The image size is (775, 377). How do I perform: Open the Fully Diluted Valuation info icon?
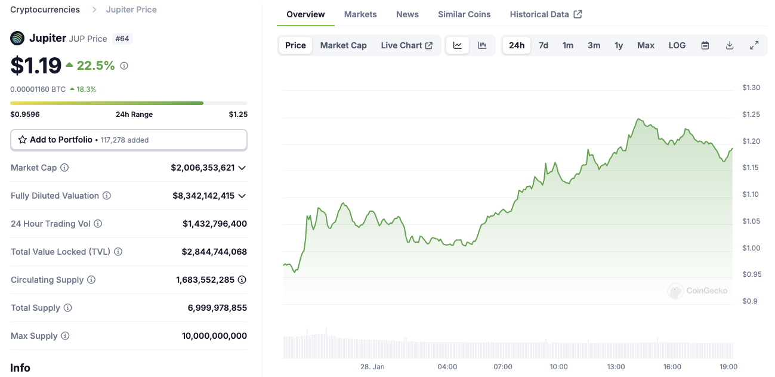[107, 196]
